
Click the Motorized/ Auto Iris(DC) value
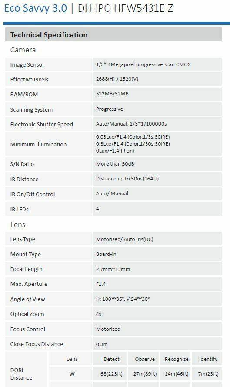(x=125, y=239)
